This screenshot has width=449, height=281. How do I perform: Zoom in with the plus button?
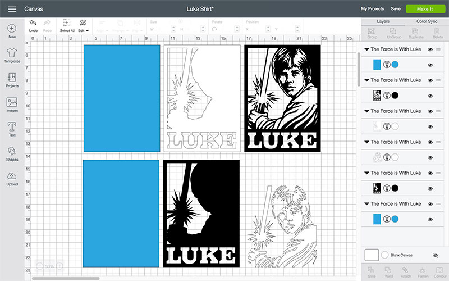click(x=59, y=266)
